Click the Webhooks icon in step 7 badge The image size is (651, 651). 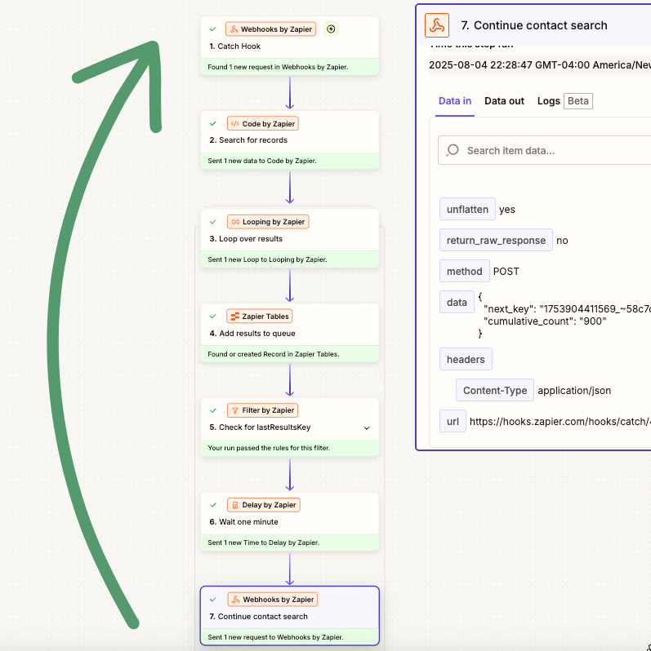(236, 600)
